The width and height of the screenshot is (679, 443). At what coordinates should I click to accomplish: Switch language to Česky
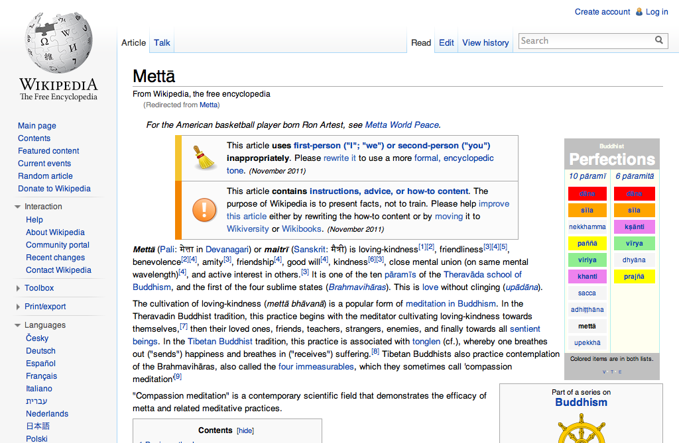pos(37,338)
